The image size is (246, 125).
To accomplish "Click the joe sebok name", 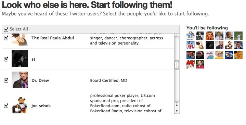I will [41, 106].
